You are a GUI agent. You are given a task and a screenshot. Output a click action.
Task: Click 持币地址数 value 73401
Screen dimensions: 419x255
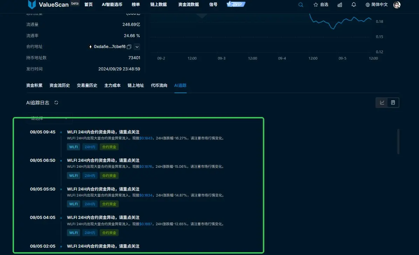134,58
